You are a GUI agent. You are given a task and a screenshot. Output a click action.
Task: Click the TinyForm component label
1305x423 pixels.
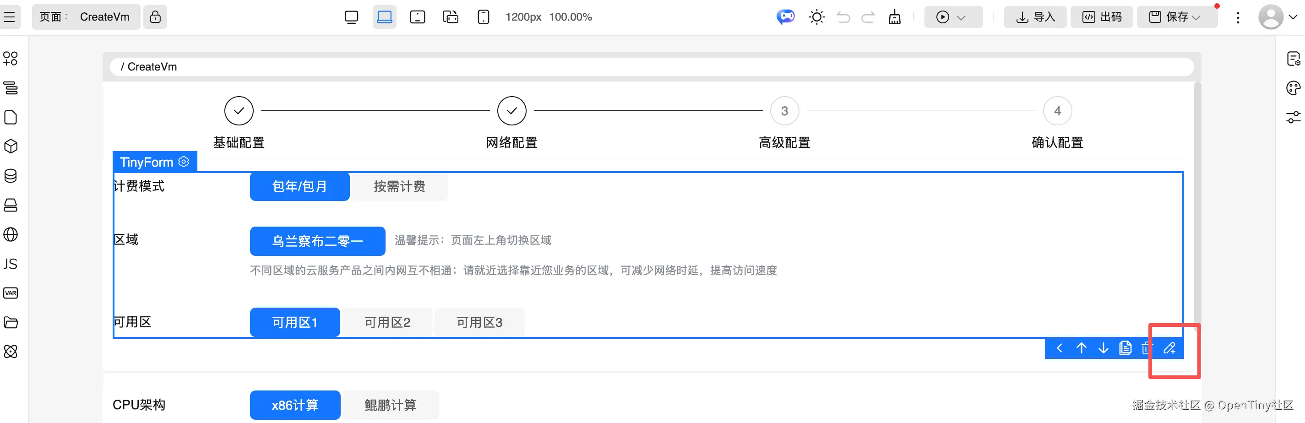point(147,162)
